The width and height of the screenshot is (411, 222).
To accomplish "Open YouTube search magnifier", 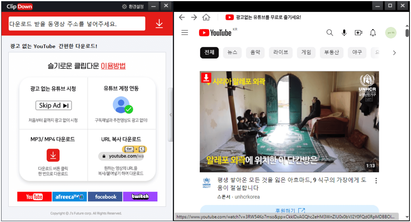I will [330, 33].
